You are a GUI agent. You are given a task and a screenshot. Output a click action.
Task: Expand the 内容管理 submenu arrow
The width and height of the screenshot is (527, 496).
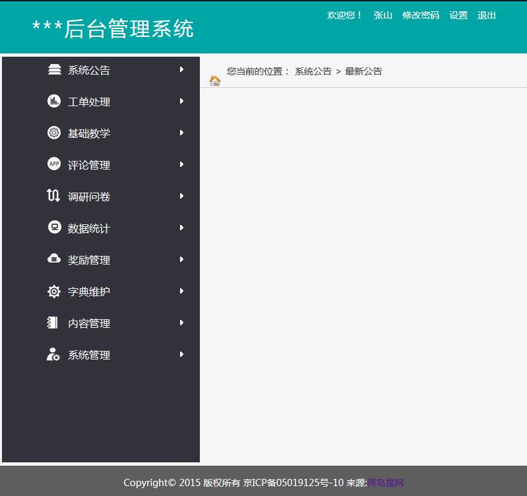pyautogui.click(x=181, y=323)
